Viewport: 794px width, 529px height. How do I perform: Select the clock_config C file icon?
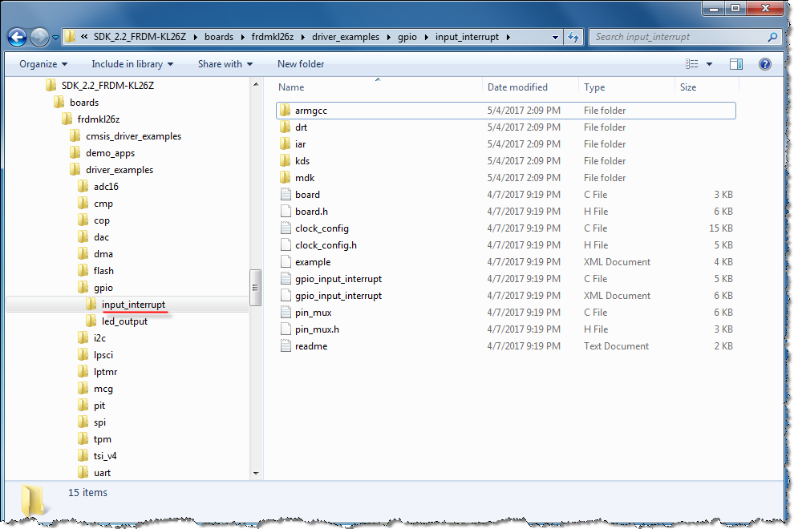pos(286,228)
